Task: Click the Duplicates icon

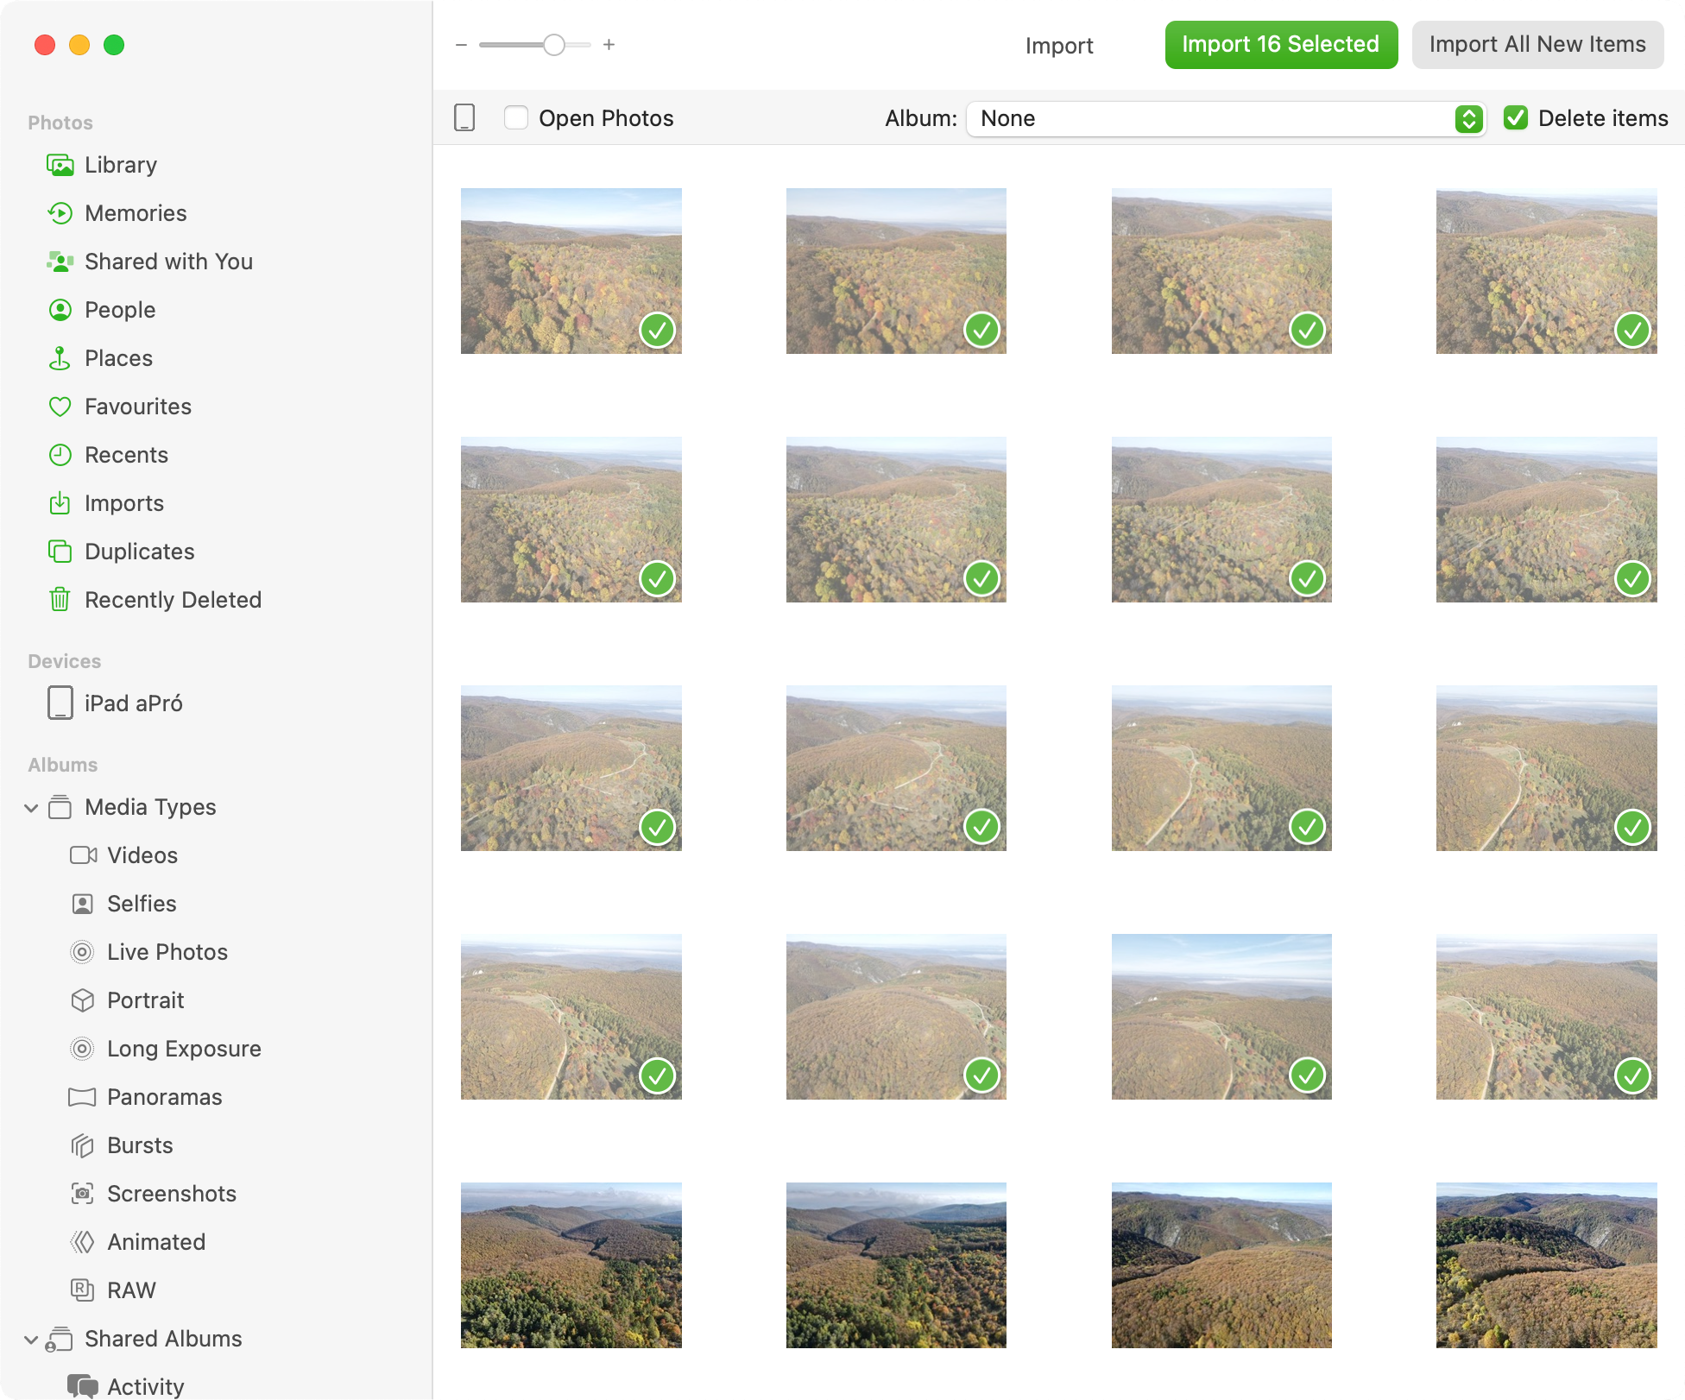Action: pyautogui.click(x=60, y=552)
